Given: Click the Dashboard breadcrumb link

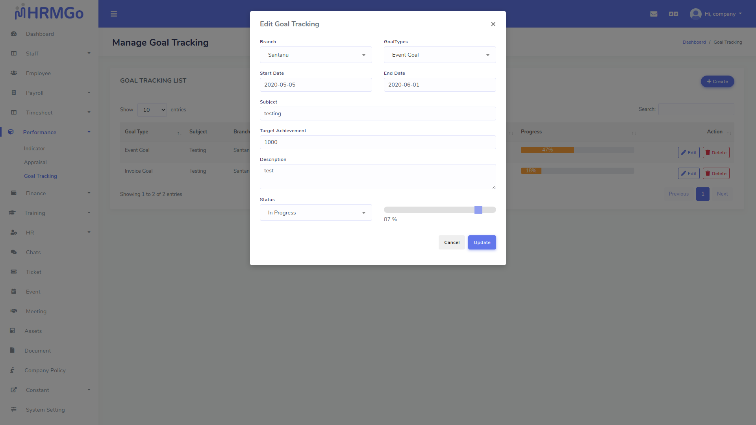Looking at the screenshot, I should 694,42.
